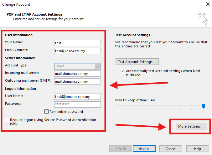
Task: Click into the Your Name field
Action: click(77, 43)
